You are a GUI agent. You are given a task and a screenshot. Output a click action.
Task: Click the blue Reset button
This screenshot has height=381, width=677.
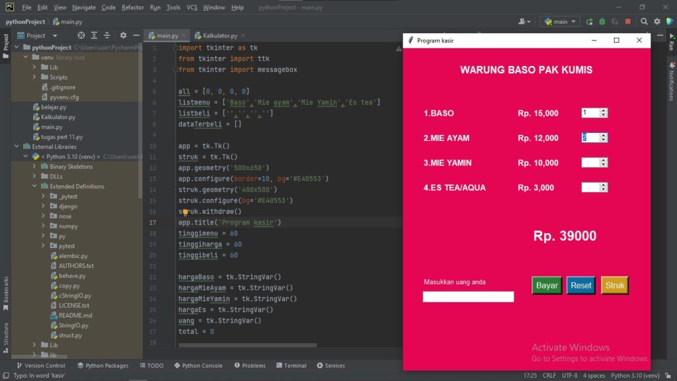tap(580, 286)
